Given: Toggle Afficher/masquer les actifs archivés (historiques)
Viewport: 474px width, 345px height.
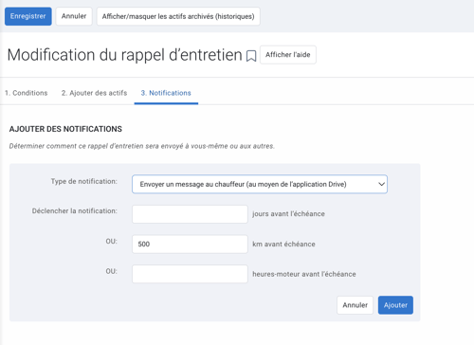Looking at the screenshot, I should click(178, 16).
